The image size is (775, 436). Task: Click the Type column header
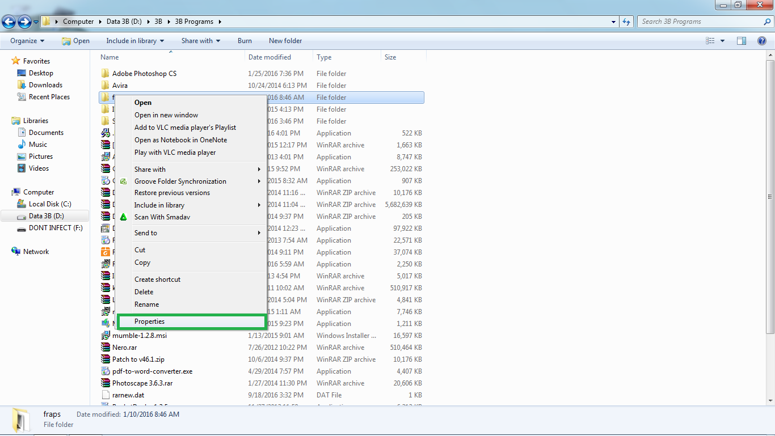tap(347, 57)
